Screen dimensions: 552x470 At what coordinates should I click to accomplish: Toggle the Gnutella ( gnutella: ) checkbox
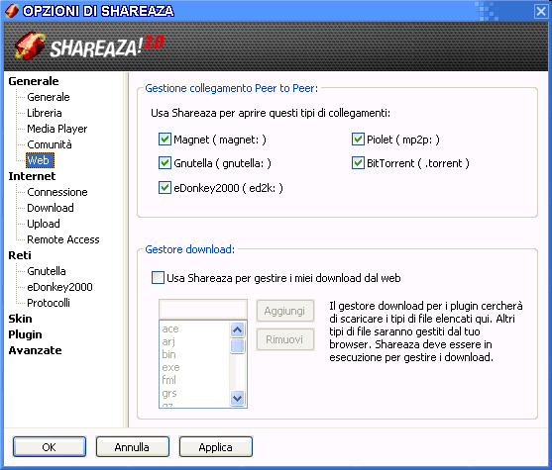tap(165, 163)
